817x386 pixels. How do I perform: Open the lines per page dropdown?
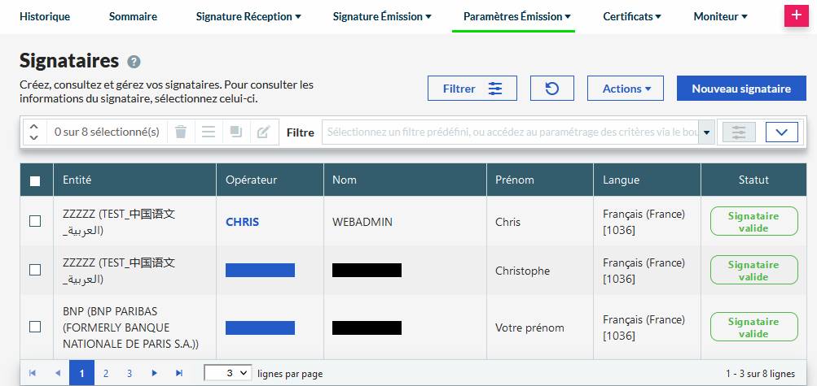coord(227,373)
